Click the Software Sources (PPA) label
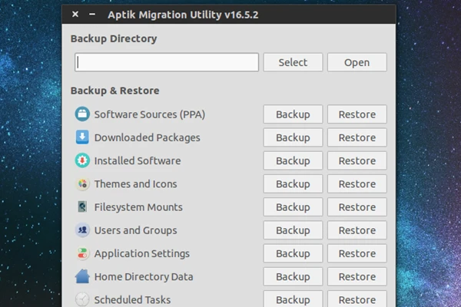The image size is (461, 307). (150, 114)
